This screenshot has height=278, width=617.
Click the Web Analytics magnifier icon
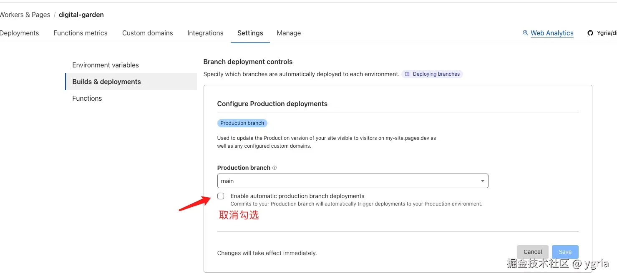pos(525,33)
